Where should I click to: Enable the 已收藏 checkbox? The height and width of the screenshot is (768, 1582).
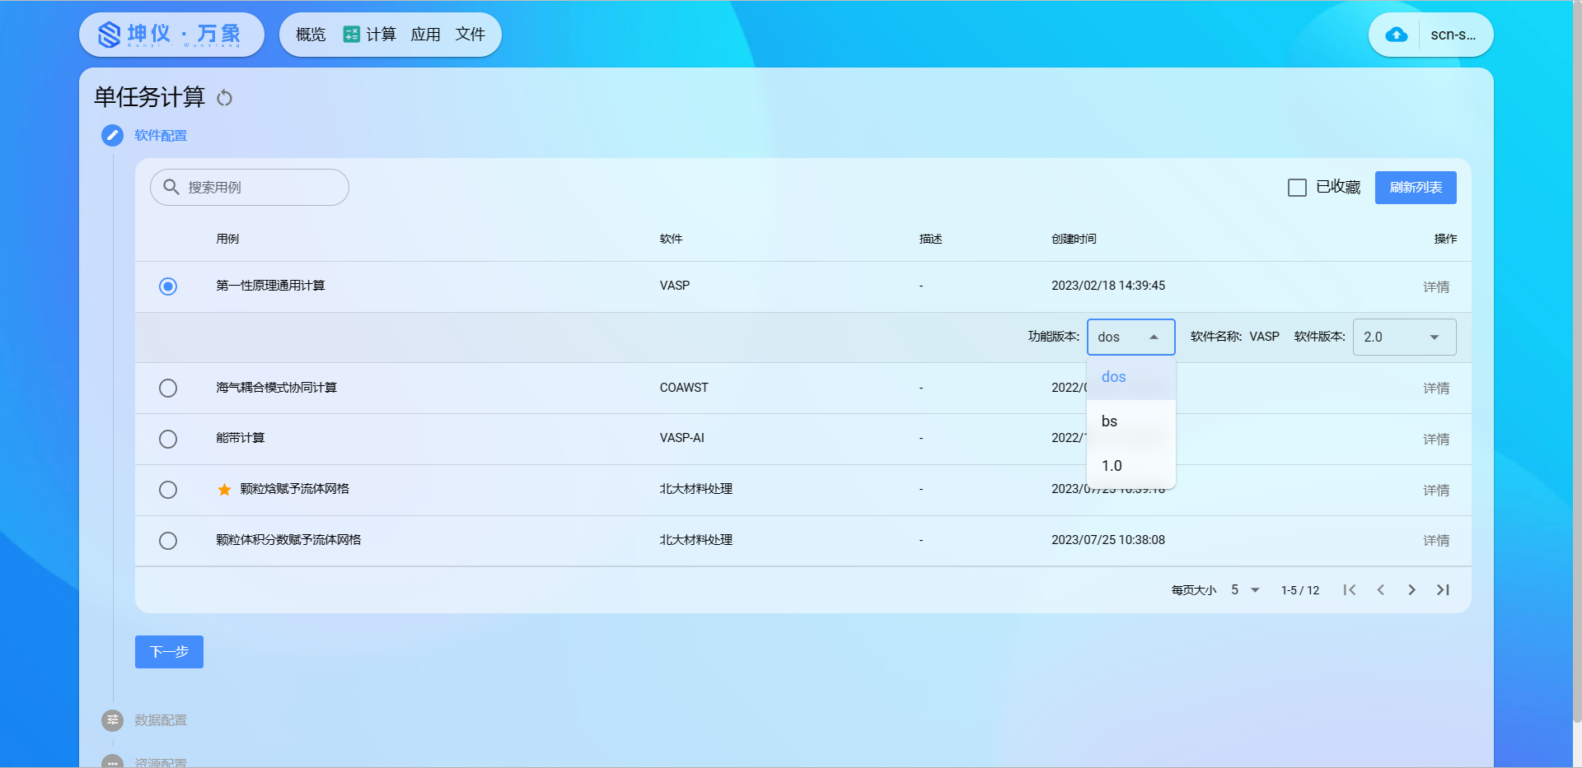[1297, 188]
